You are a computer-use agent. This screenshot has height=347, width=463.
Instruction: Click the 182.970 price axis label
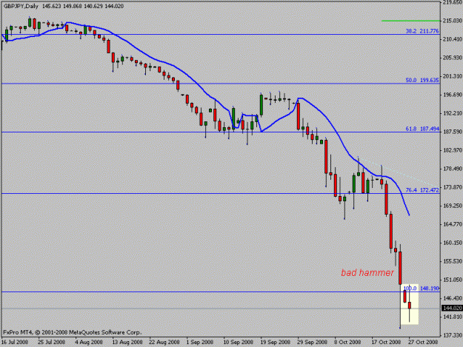[x=453, y=150]
